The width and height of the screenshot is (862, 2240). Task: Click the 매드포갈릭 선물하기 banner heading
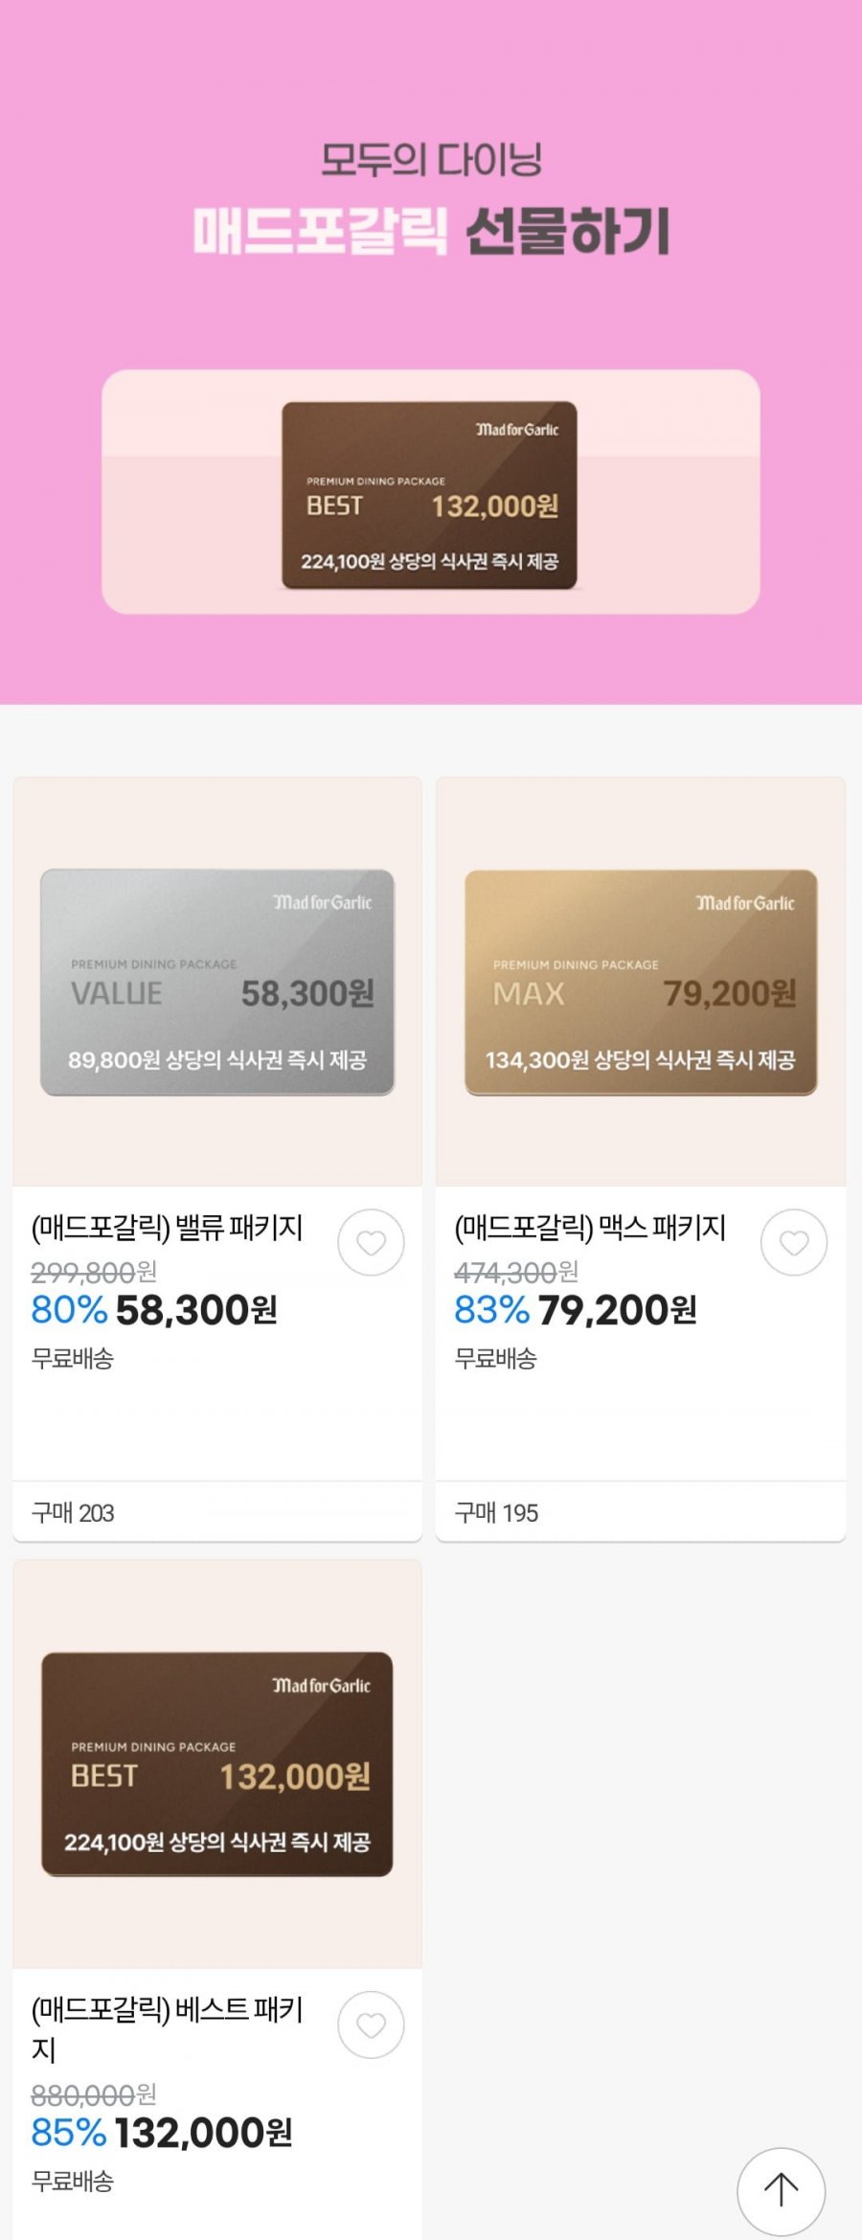(431, 232)
